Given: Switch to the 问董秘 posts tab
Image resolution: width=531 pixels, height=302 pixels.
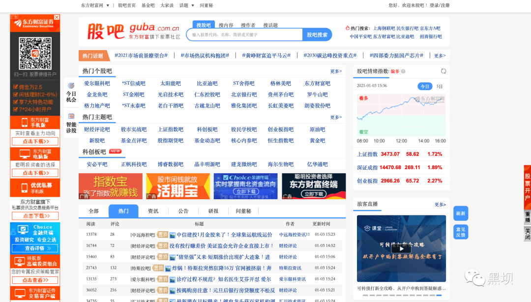Looking at the screenshot, I should 243,211.
